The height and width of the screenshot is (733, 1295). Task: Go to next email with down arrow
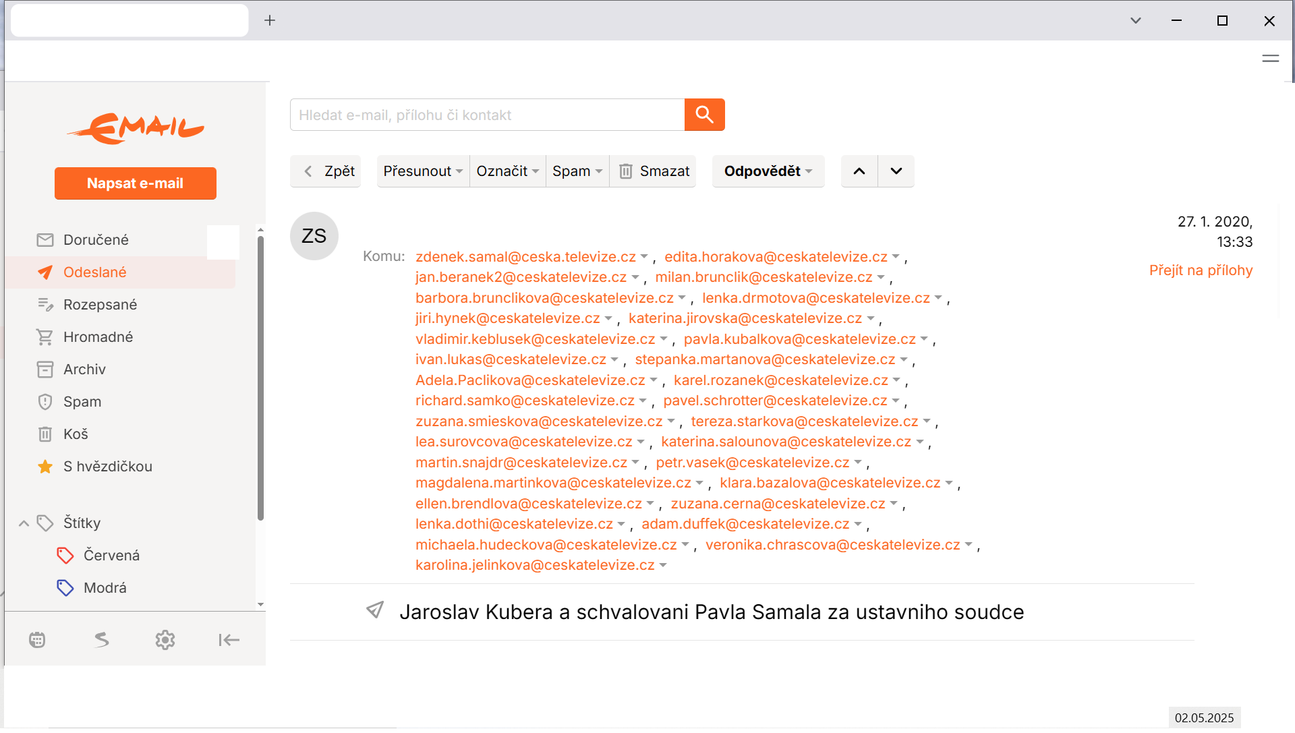tap(896, 171)
